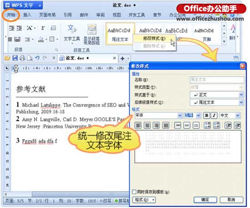Click the WPS 文字 application menu button
The image size is (250, 208).
[x=23, y=5]
